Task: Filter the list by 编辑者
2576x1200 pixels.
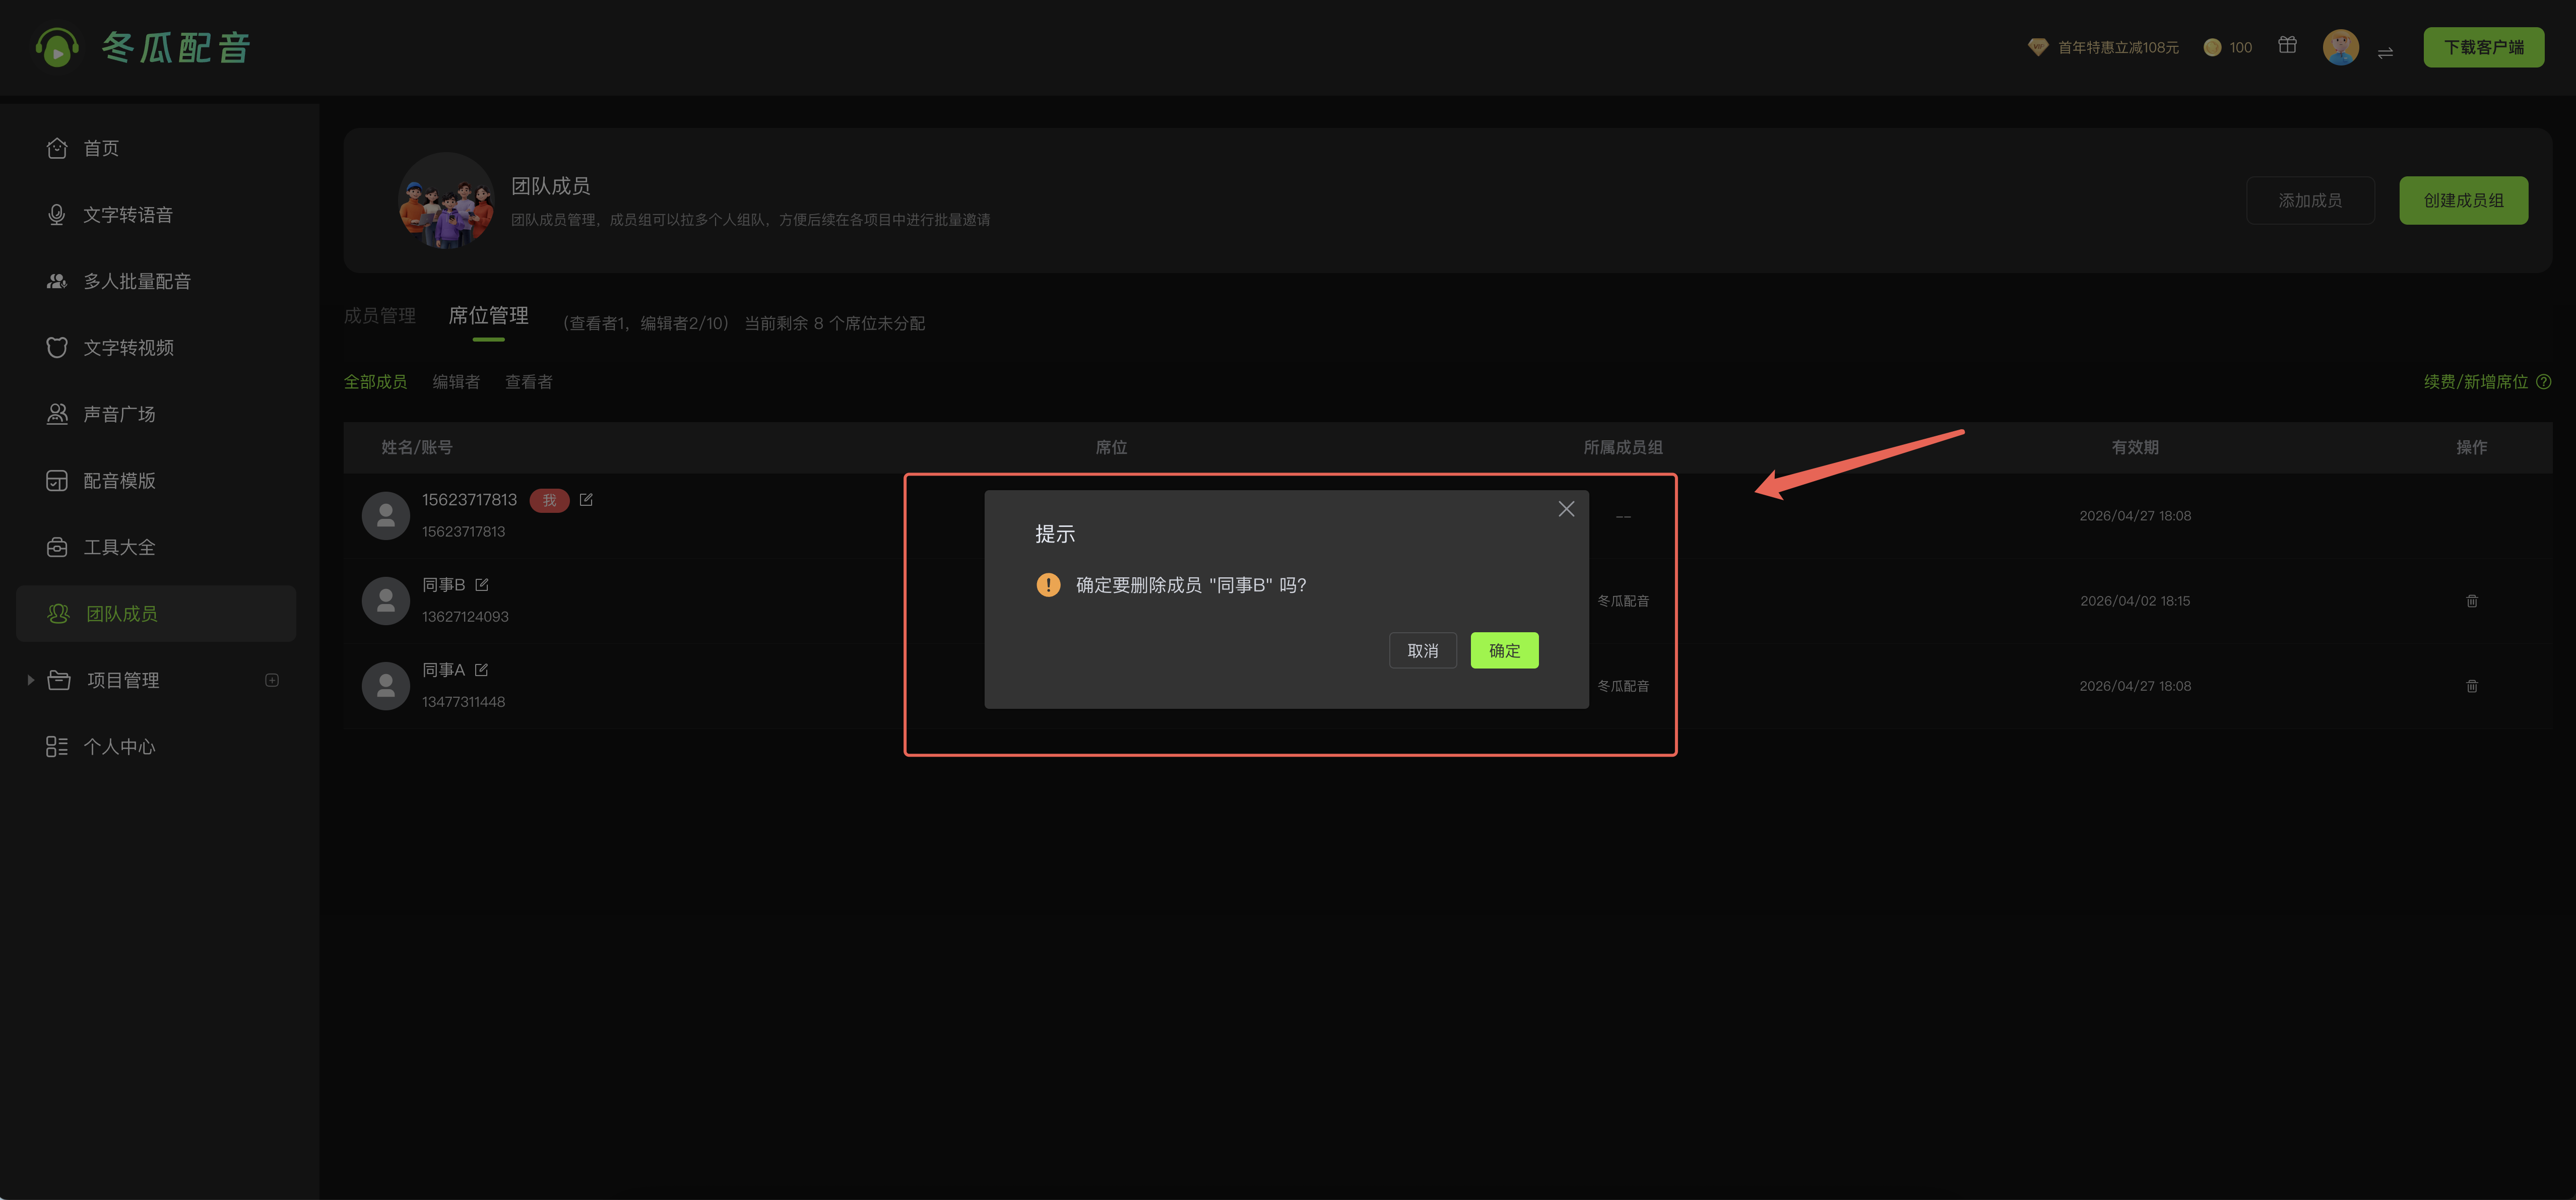Action: pos(455,382)
